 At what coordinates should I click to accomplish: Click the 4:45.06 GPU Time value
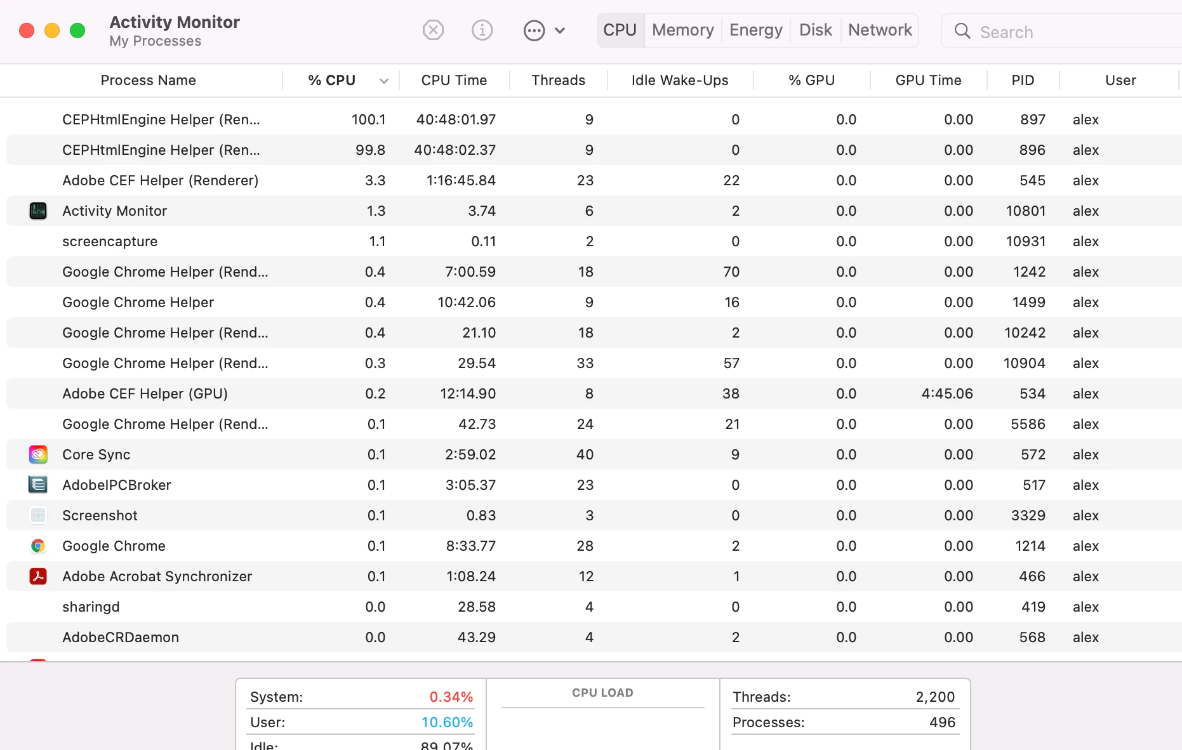pos(947,393)
